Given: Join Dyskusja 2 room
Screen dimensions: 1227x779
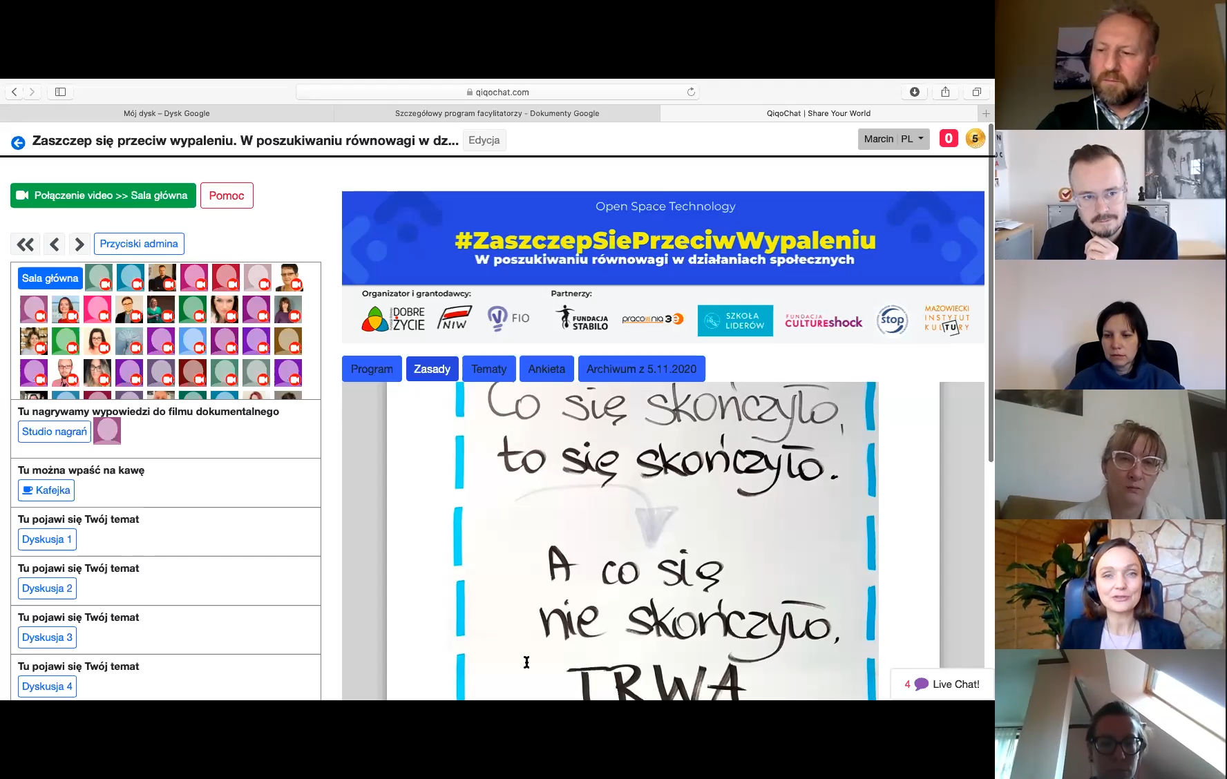Looking at the screenshot, I should pos(47,588).
